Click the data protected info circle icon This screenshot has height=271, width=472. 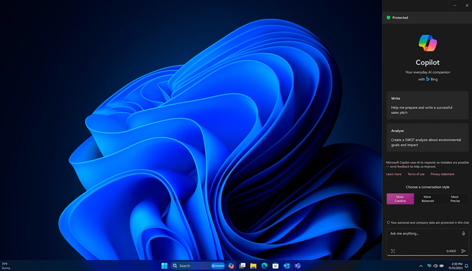388,223
